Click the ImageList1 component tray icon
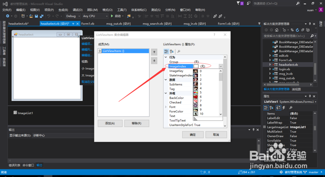 point(15,113)
